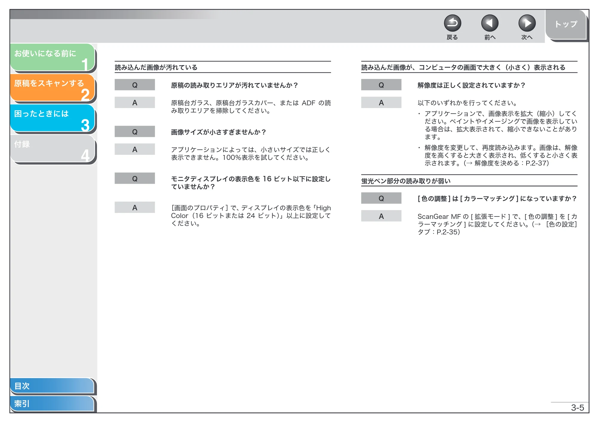Click question 原稿の読み取りエリアが汚れていませんか？
The width and height of the screenshot is (597, 422).
234,85
